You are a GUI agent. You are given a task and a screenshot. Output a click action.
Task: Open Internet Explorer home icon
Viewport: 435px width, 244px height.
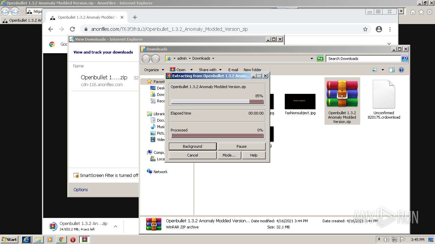tap(413, 12)
